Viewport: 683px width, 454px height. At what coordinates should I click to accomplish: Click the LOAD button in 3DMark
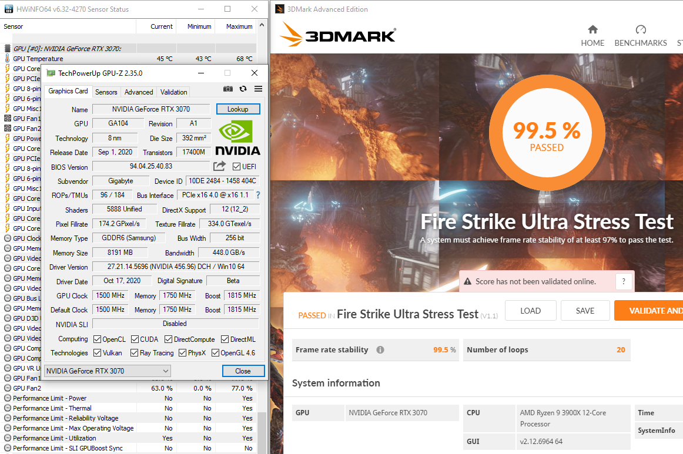[x=531, y=310]
